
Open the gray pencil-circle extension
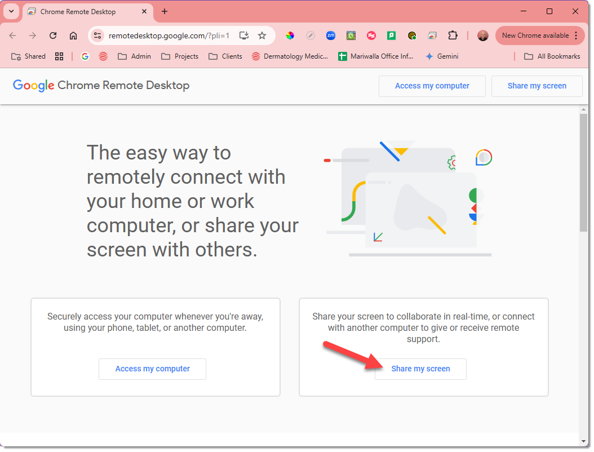[x=311, y=36]
